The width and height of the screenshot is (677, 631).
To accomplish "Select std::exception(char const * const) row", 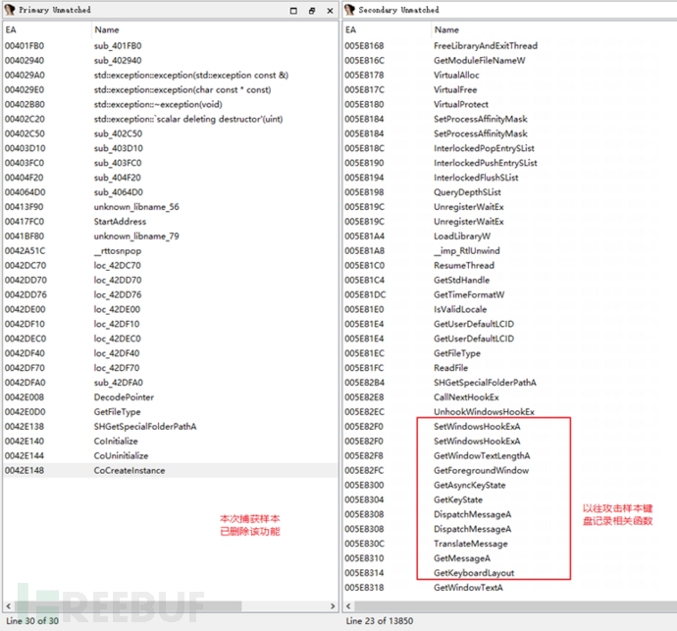I will [170, 90].
